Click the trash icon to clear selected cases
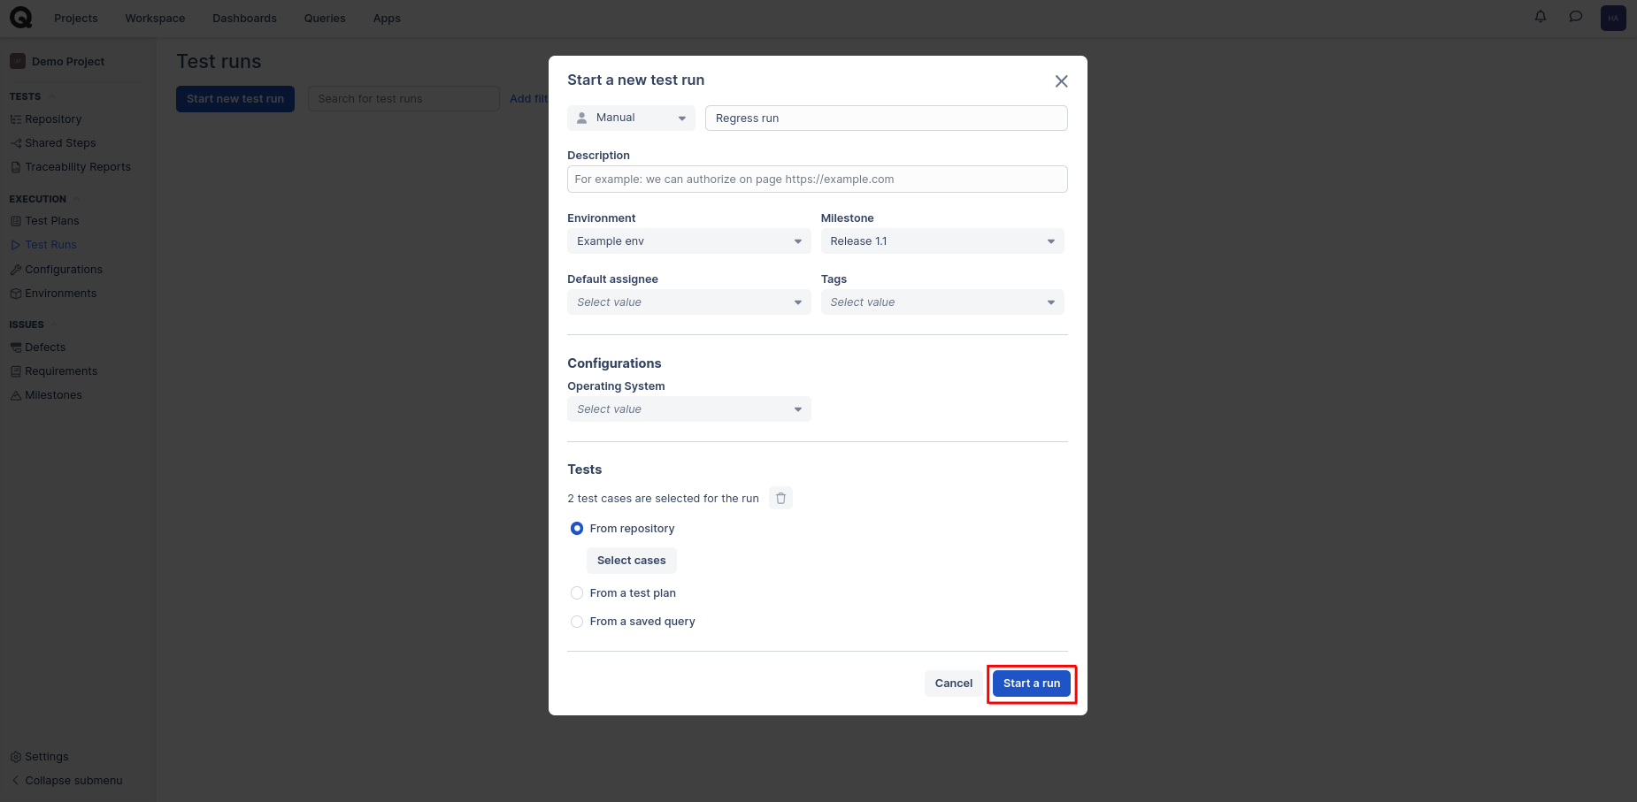 (780, 498)
